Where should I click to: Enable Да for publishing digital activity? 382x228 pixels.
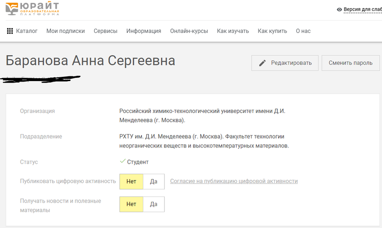click(154, 181)
